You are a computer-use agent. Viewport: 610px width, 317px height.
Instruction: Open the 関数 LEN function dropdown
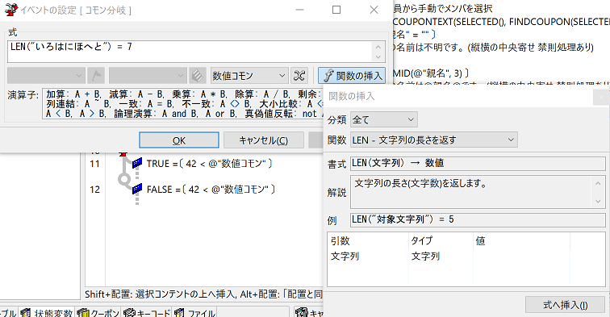tap(434, 140)
